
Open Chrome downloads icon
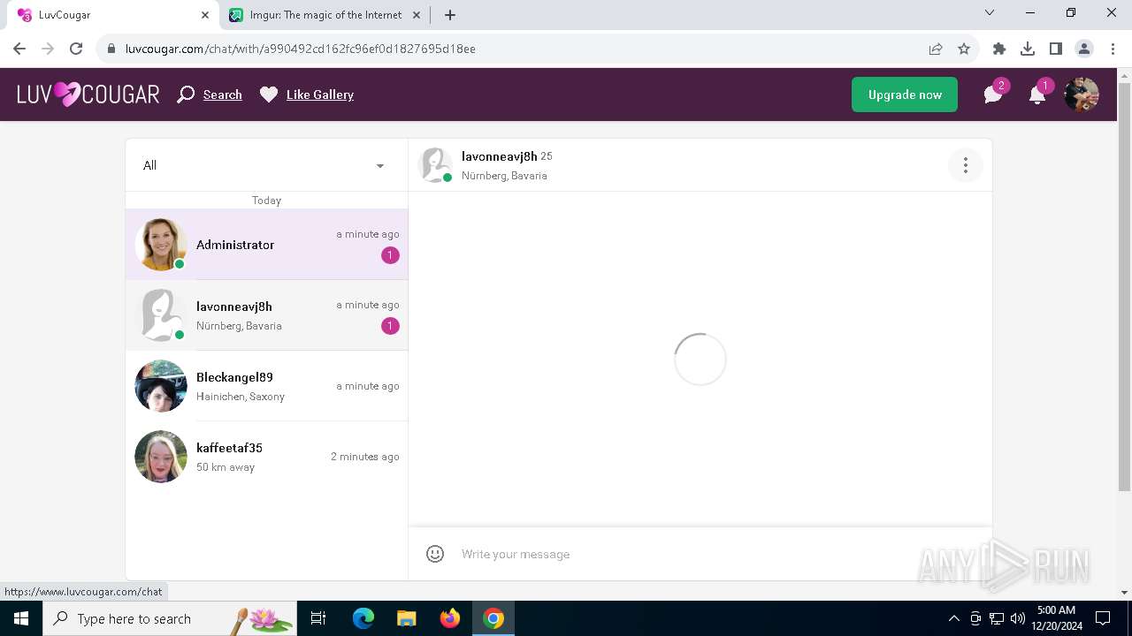[1028, 49]
